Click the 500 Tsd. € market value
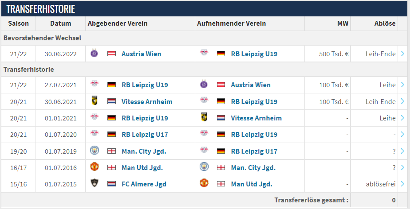The image size is (410, 209). click(334, 54)
